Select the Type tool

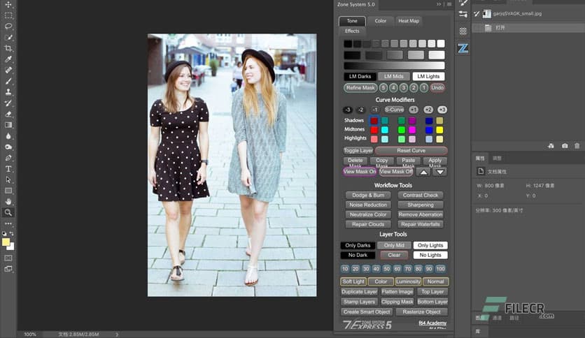(8, 168)
